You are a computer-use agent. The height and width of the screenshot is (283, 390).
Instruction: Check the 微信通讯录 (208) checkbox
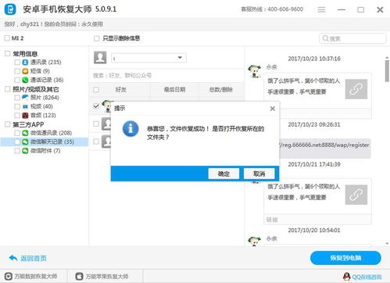click(17, 133)
